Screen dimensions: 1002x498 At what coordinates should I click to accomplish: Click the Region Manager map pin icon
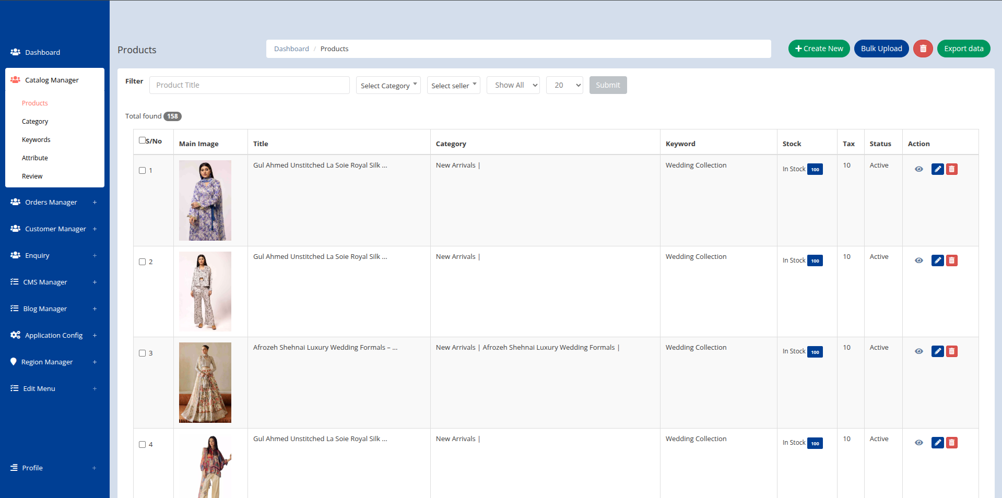click(x=13, y=362)
